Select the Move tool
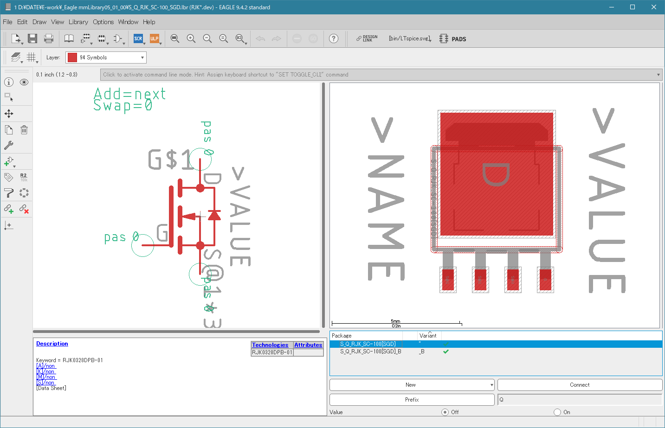This screenshot has height=428, width=665. [9, 114]
